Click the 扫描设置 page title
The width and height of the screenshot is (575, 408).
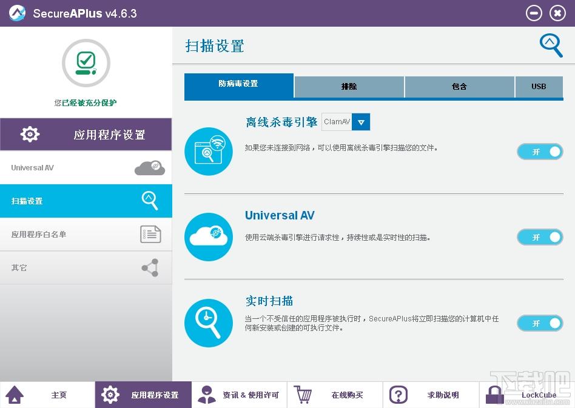(x=215, y=46)
